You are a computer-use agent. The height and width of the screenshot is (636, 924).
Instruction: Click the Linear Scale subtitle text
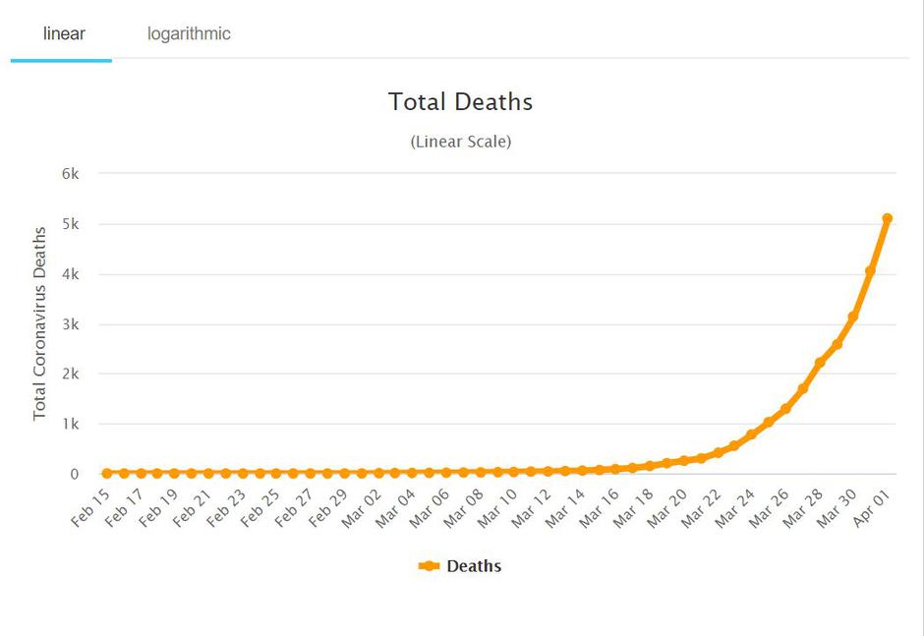[461, 141]
